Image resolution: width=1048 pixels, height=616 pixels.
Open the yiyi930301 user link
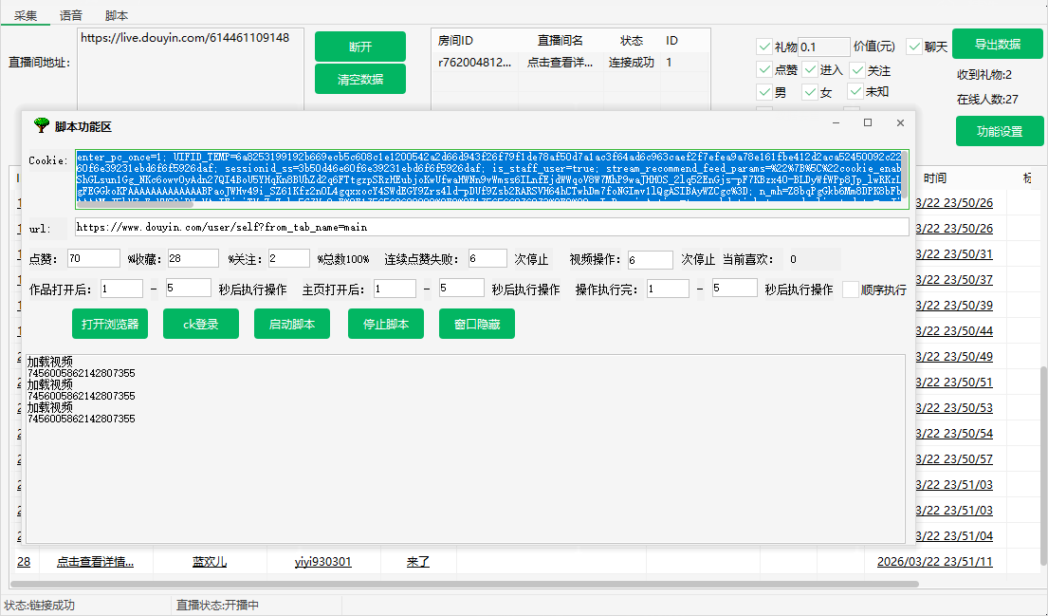click(322, 562)
